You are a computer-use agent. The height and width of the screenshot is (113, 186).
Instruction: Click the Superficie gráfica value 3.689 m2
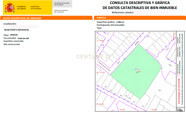tap(120, 22)
